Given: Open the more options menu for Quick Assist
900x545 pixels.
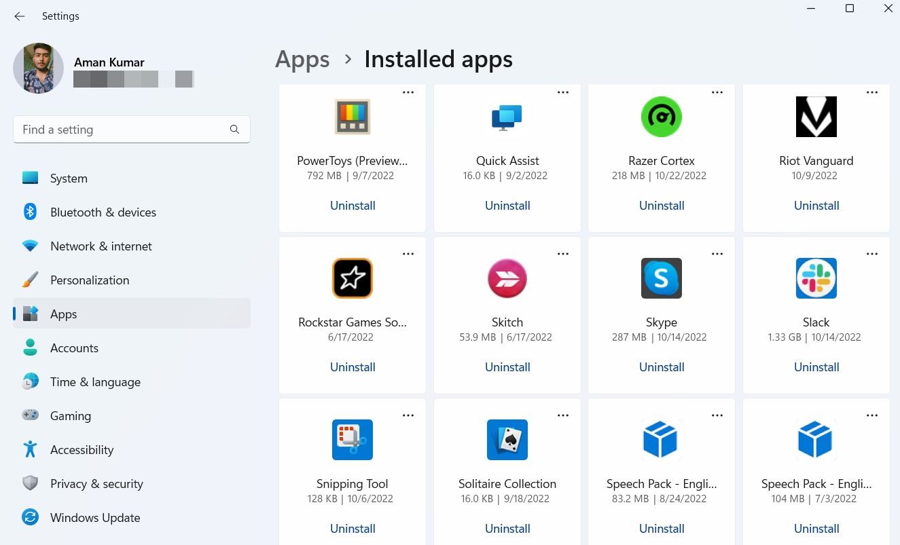Looking at the screenshot, I should (563, 92).
